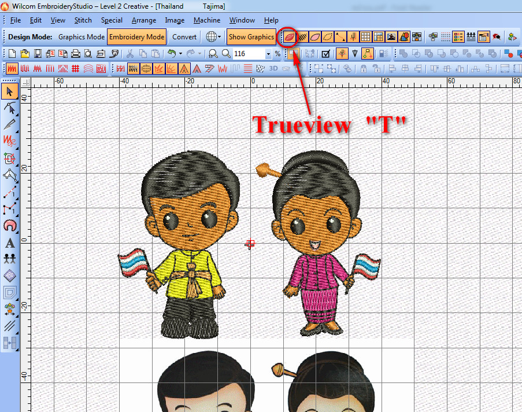The height and width of the screenshot is (412, 522).
Task: Click the ruler origin corner box
Action: 25,82
